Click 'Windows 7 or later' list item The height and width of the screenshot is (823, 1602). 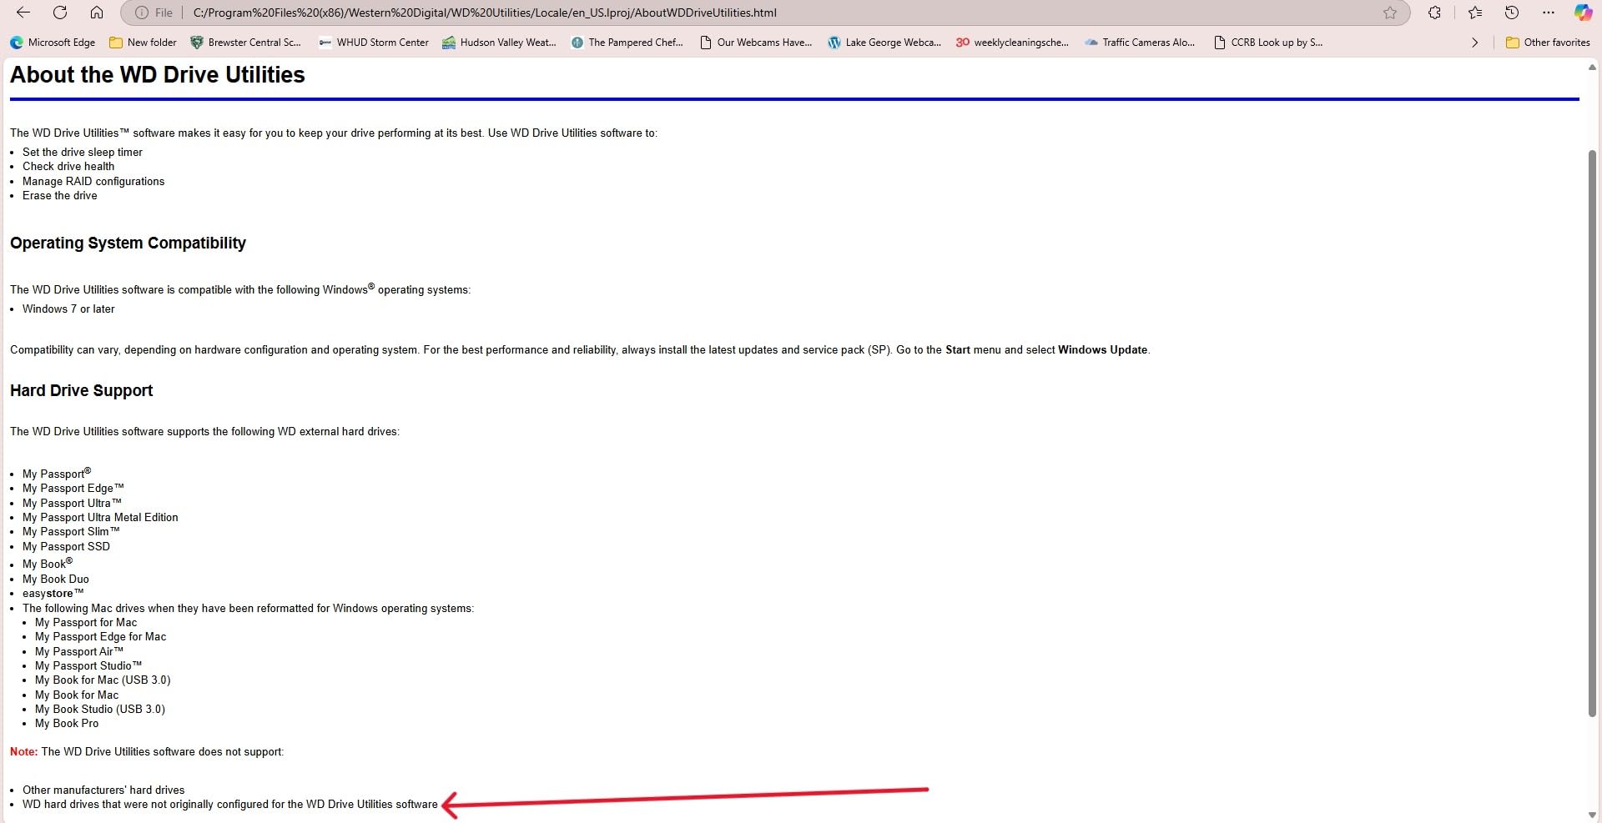coord(68,309)
